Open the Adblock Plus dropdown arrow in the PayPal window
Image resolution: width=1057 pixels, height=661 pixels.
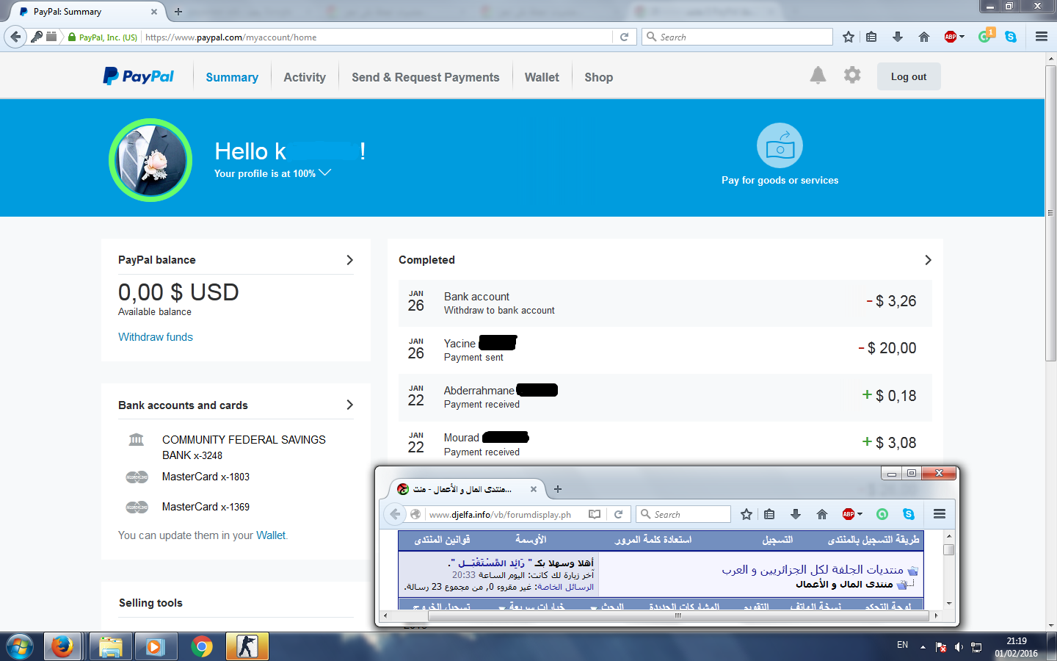point(962,37)
